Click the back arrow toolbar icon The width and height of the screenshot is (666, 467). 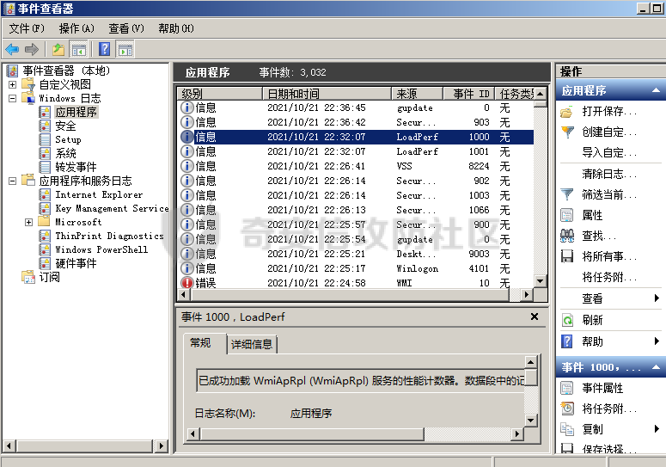click(12, 50)
